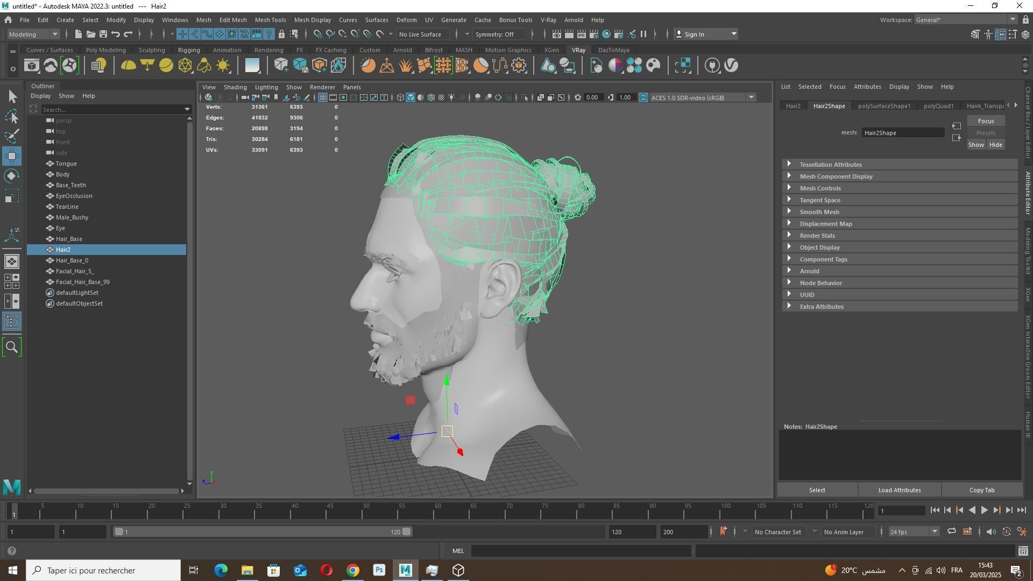The width and height of the screenshot is (1033, 581).
Task: Open the Modeling menu set dropdown
Action: pyautogui.click(x=33, y=34)
